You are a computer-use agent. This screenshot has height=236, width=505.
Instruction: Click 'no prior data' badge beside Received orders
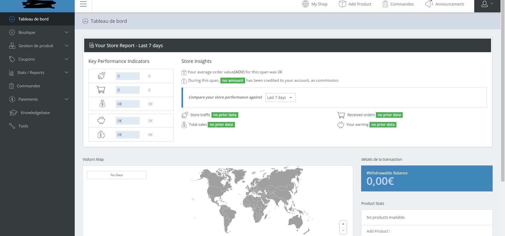point(389,115)
